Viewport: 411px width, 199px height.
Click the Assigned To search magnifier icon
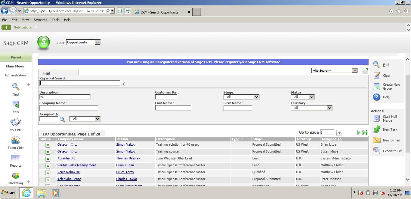pyautogui.click(x=62, y=119)
